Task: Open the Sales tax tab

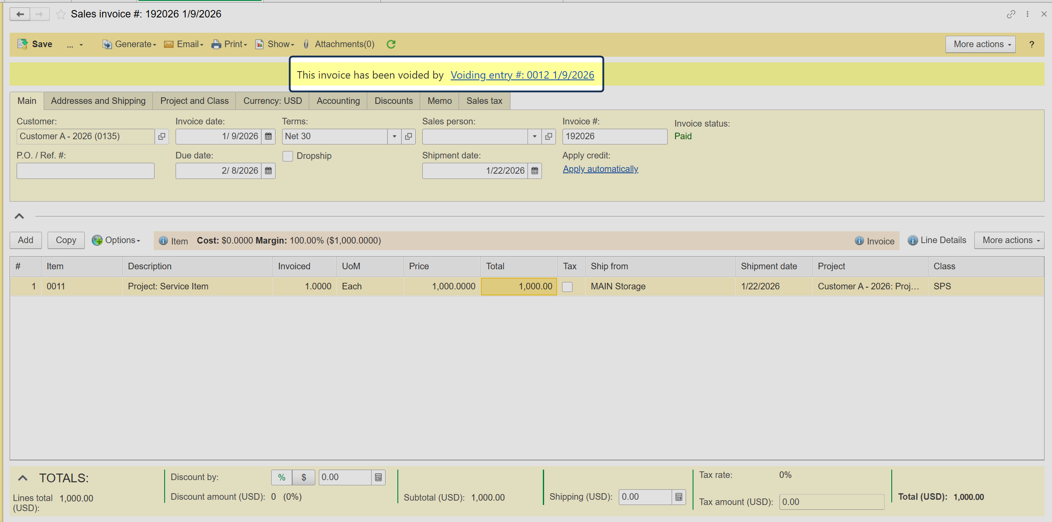Action: pyautogui.click(x=484, y=101)
